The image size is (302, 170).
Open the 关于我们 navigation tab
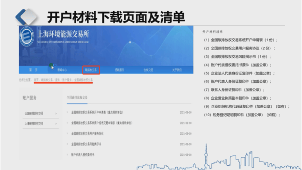point(177,70)
